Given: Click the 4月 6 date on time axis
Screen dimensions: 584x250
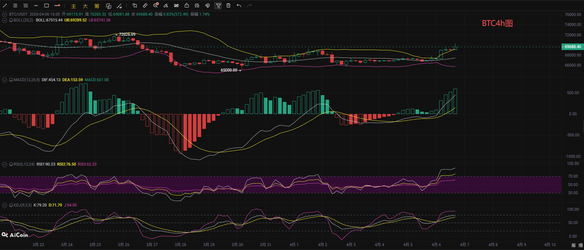Looking at the screenshot, I should point(436,245).
